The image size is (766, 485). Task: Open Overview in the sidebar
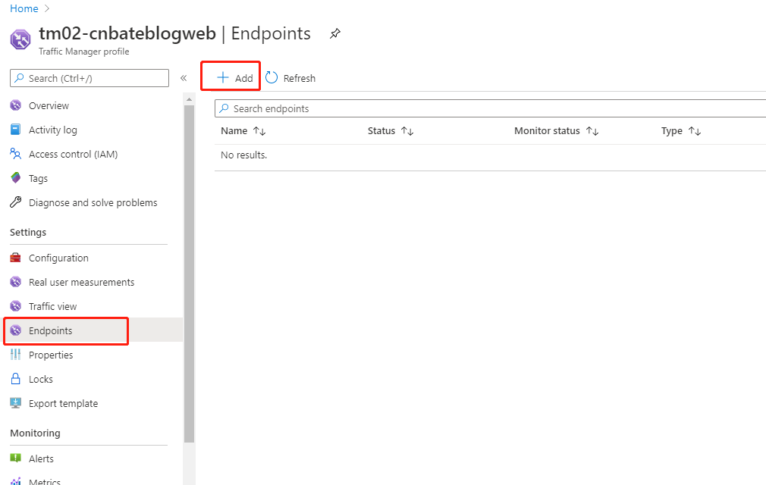[x=49, y=105]
